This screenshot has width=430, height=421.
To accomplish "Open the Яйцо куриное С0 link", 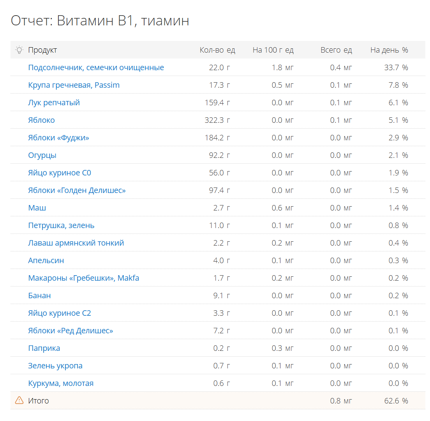I will click(60, 173).
